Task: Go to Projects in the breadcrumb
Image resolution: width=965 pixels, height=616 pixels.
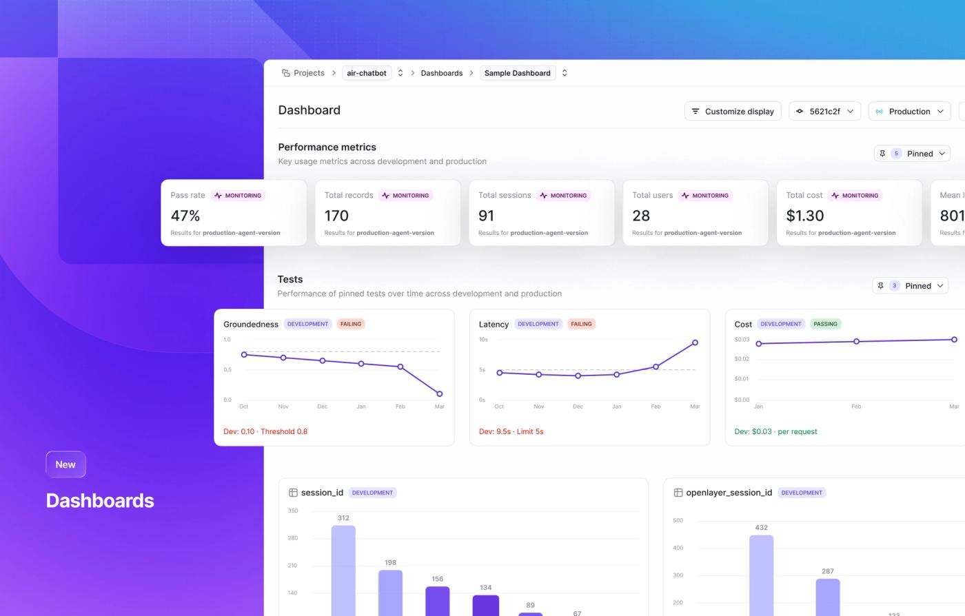Action: [x=309, y=73]
